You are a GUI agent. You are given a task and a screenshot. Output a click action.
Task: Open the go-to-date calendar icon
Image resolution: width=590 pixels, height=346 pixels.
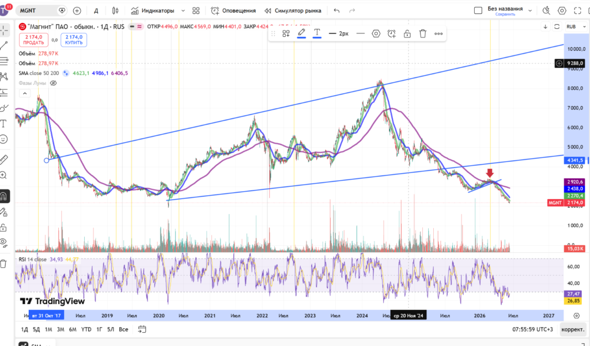coord(142,329)
